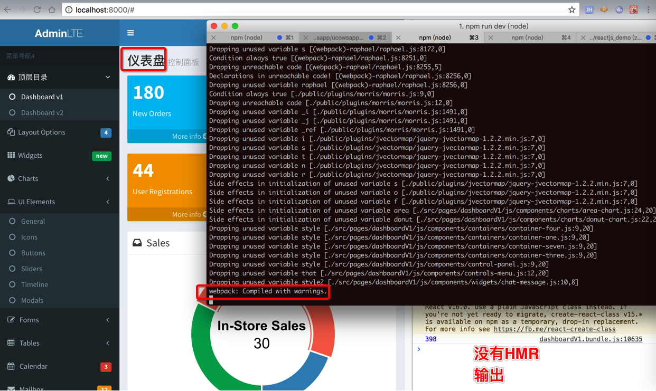
Task: Open Buttons under UI Elements
Action: coord(33,253)
